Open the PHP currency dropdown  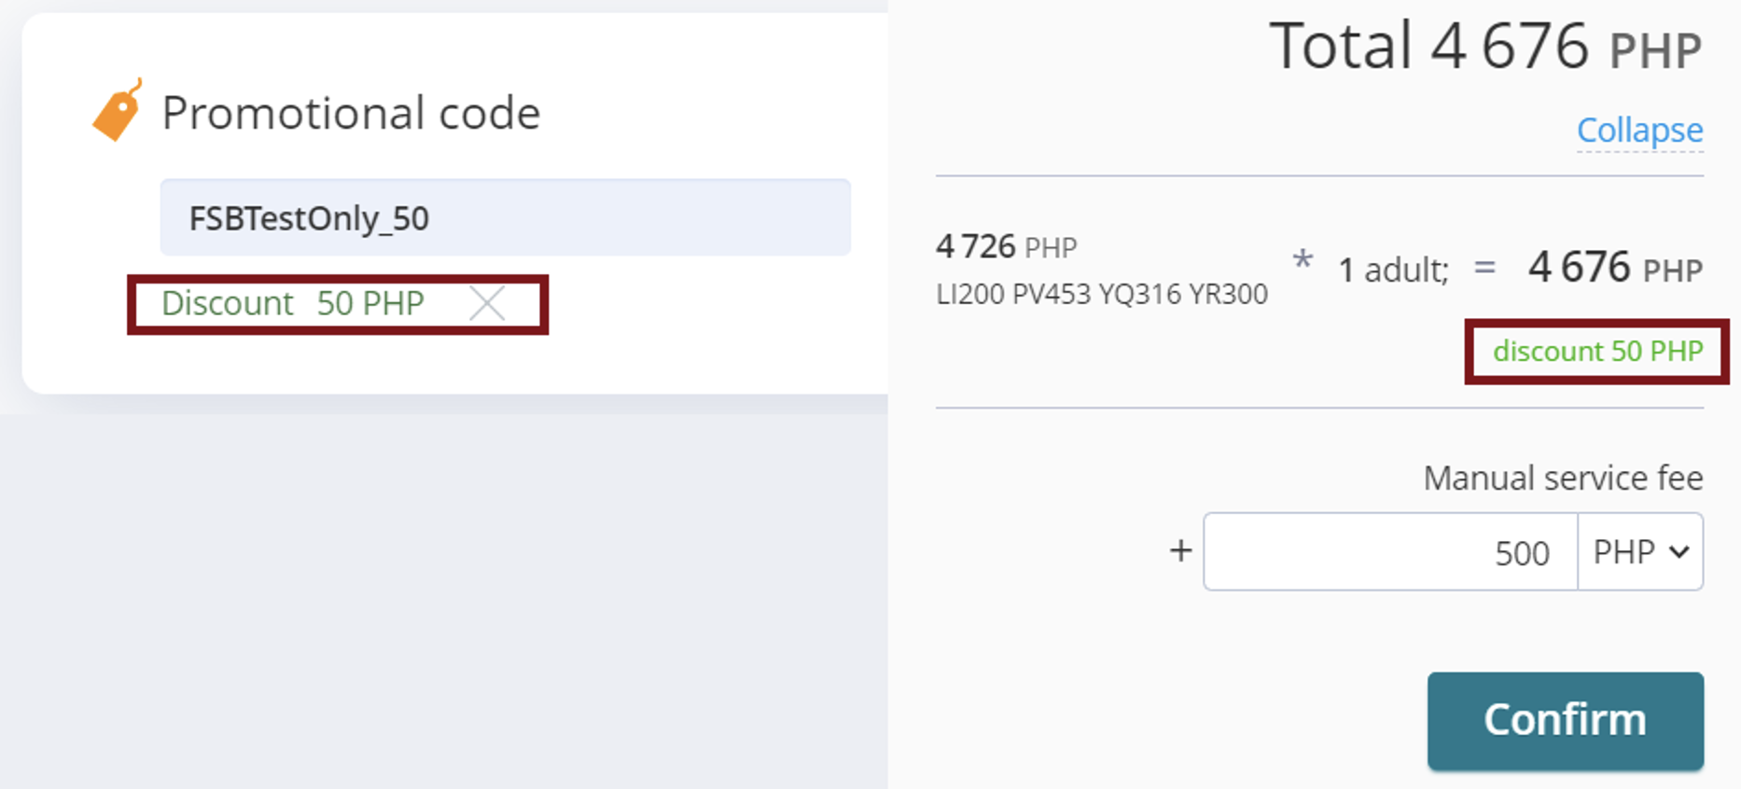click(1640, 552)
